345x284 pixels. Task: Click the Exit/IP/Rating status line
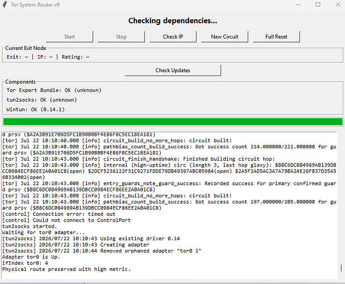point(48,57)
